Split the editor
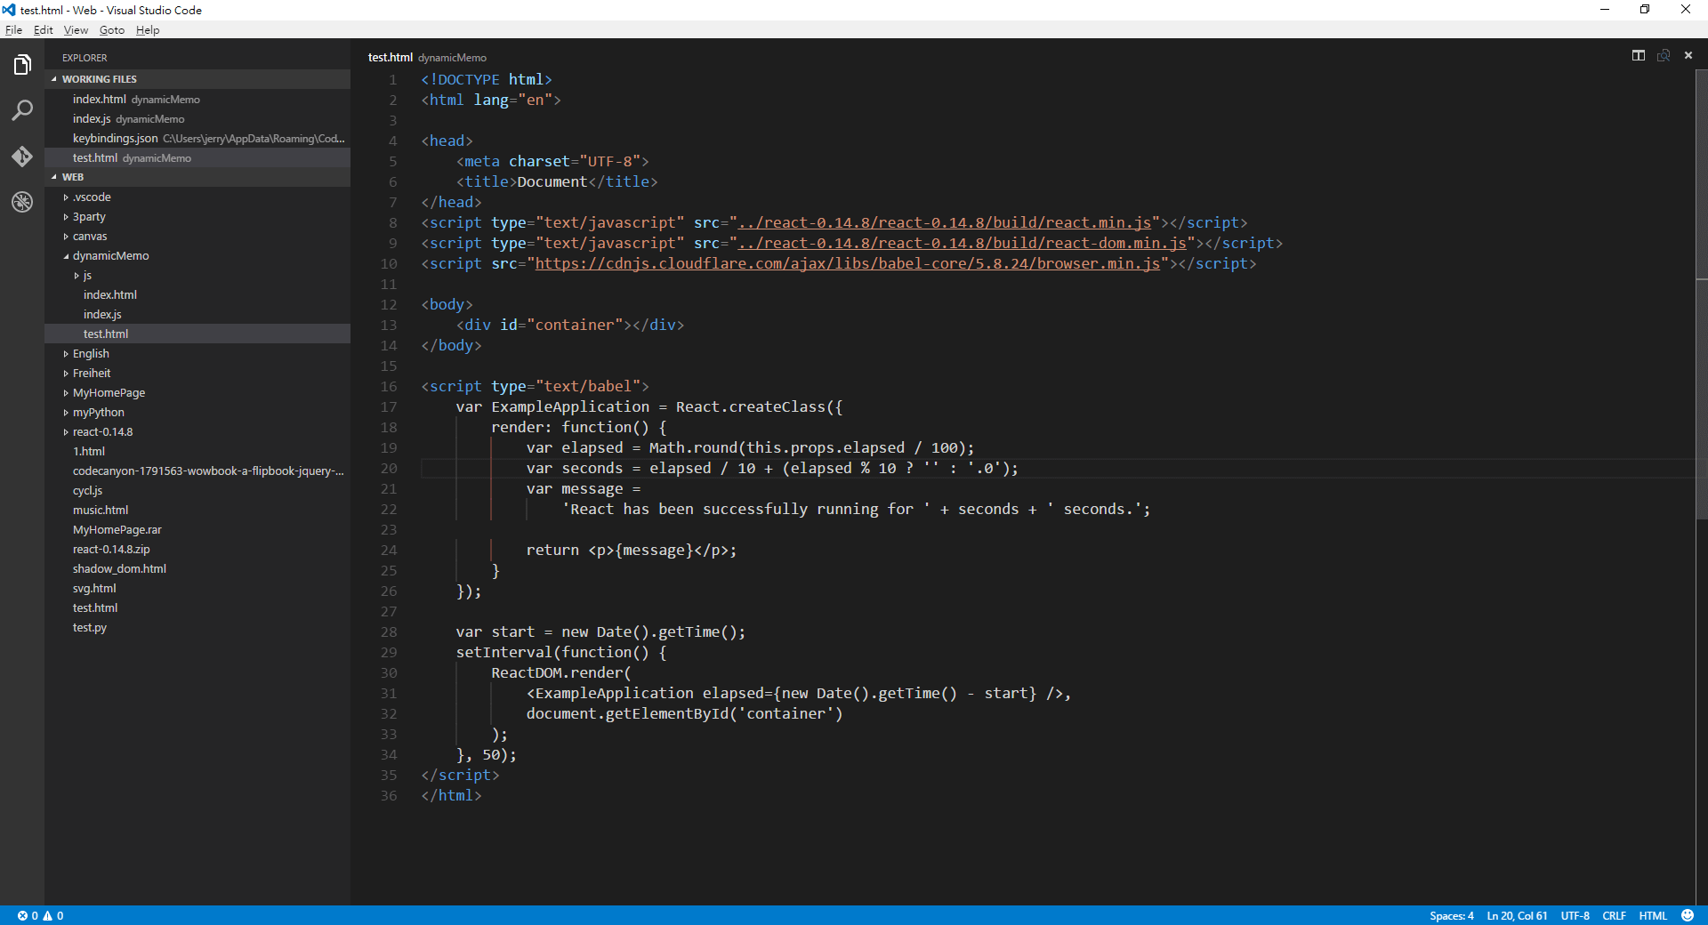The height and width of the screenshot is (925, 1708). tap(1639, 55)
